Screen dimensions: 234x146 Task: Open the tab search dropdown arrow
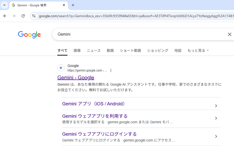click(x=4, y=5)
